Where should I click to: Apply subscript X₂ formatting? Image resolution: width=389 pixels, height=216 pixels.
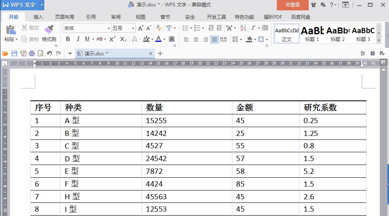point(123,39)
